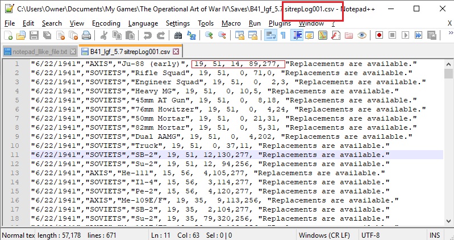This screenshot has width=454, height=240.
Task: Open the question mark help menu
Action: click(x=334, y=23)
